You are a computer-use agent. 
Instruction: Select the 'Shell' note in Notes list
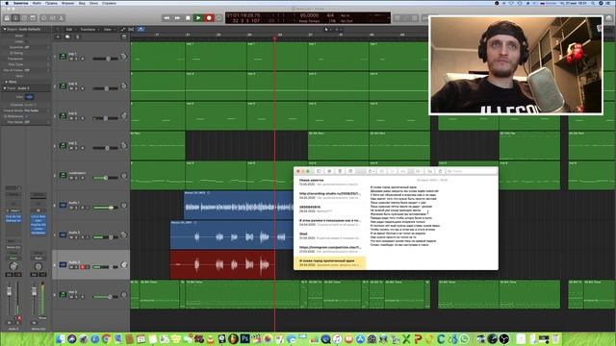(x=329, y=235)
